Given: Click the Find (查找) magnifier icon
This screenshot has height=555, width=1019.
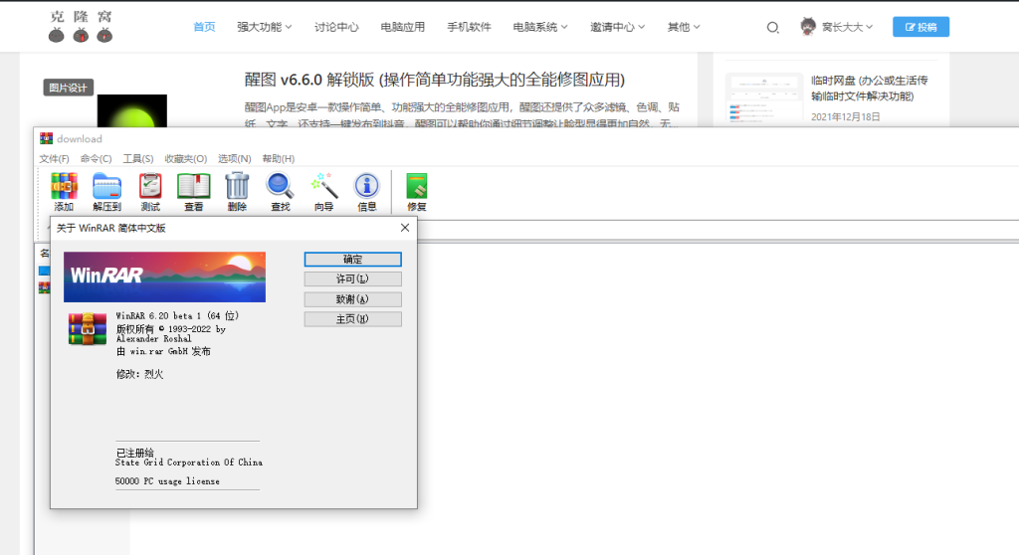Looking at the screenshot, I should [280, 192].
